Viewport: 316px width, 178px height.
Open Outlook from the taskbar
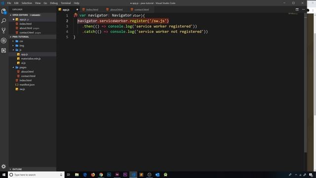(x=158, y=175)
